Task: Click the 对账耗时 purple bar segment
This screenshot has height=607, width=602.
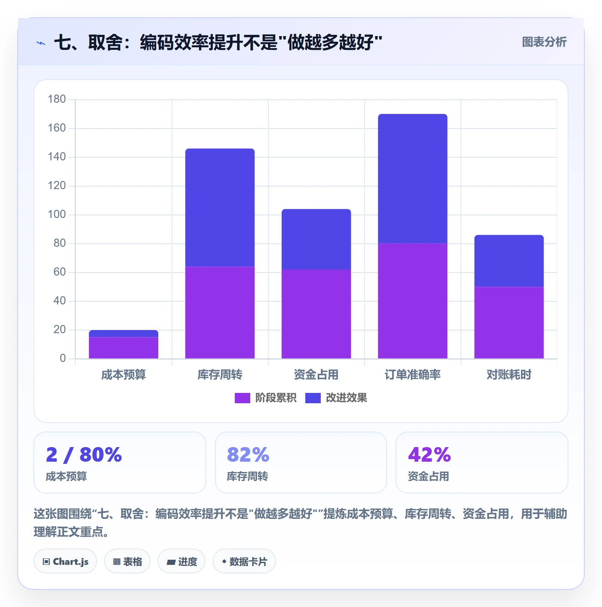Action: pos(509,322)
